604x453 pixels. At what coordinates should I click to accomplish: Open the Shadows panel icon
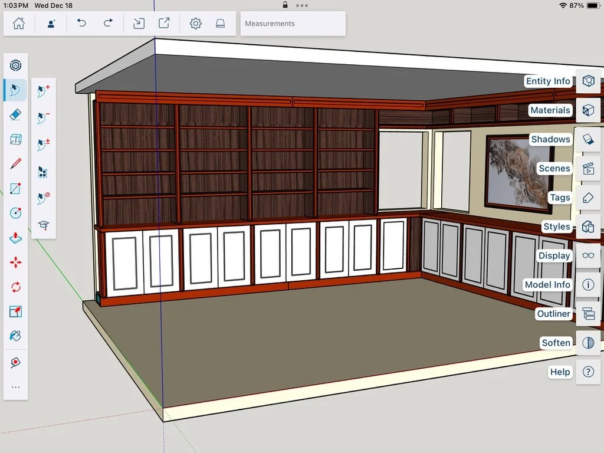click(588, 139)
